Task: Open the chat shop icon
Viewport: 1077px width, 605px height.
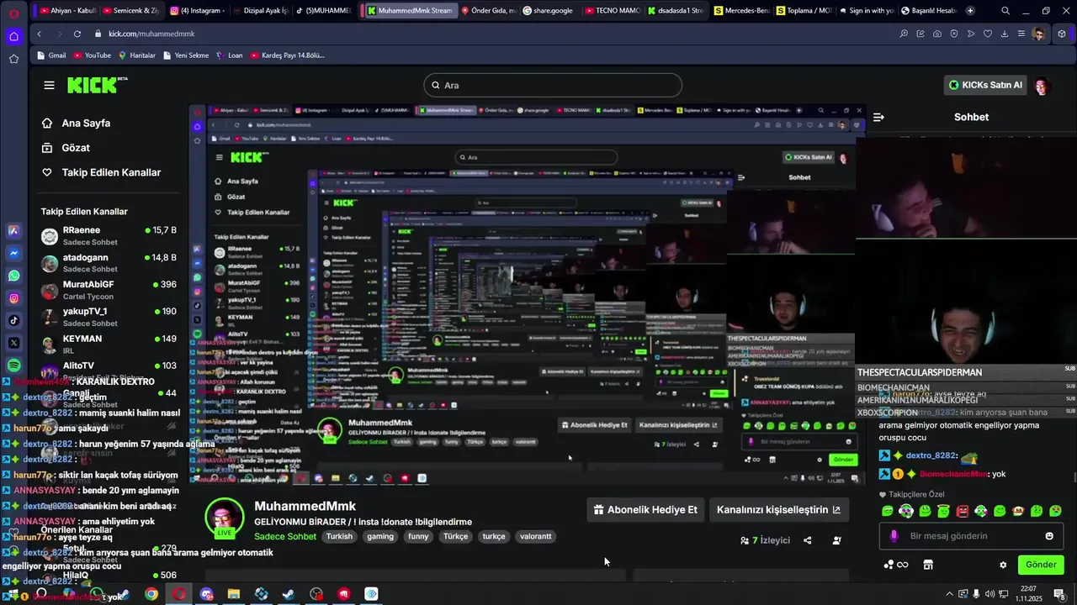Action: coord(928,565)
